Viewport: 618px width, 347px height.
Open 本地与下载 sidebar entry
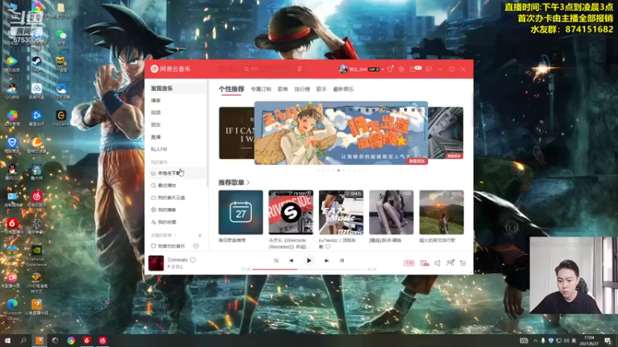pyautogui.click(x=175, y=173)
